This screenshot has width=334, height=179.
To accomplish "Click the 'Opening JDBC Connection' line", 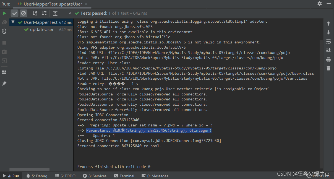I will [103, 115].
